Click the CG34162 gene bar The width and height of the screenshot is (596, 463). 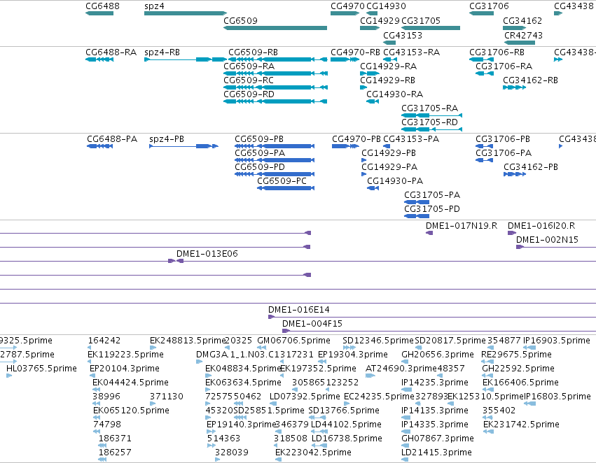pyautogui.click(x=514, y=28)
